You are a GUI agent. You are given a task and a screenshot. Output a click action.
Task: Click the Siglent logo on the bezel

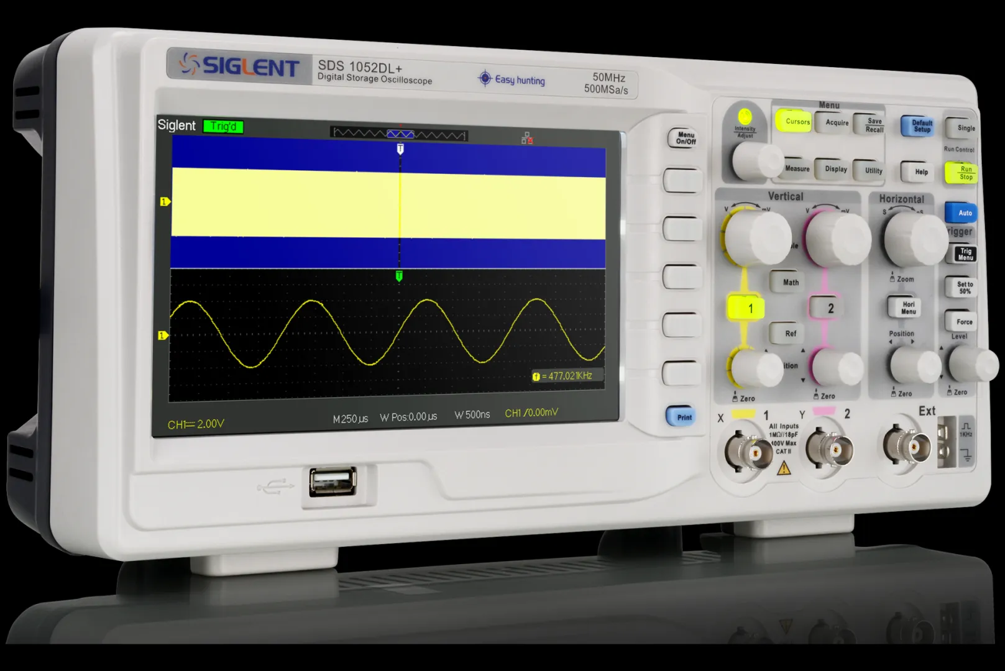tap(239, 66)
